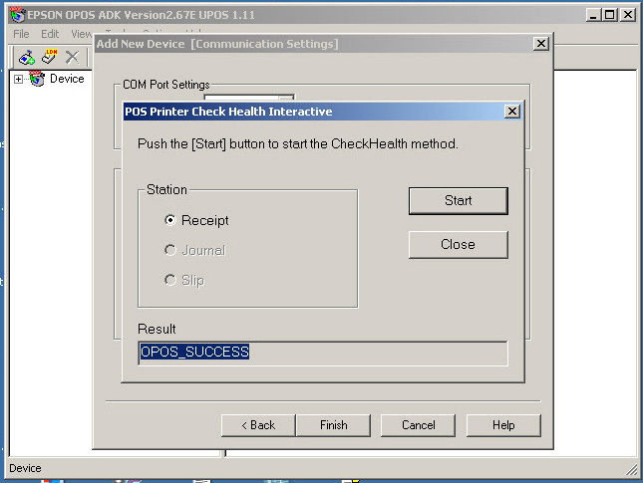
Task: Click the Close button in Check Health dialog
Action: click(458, 245)
